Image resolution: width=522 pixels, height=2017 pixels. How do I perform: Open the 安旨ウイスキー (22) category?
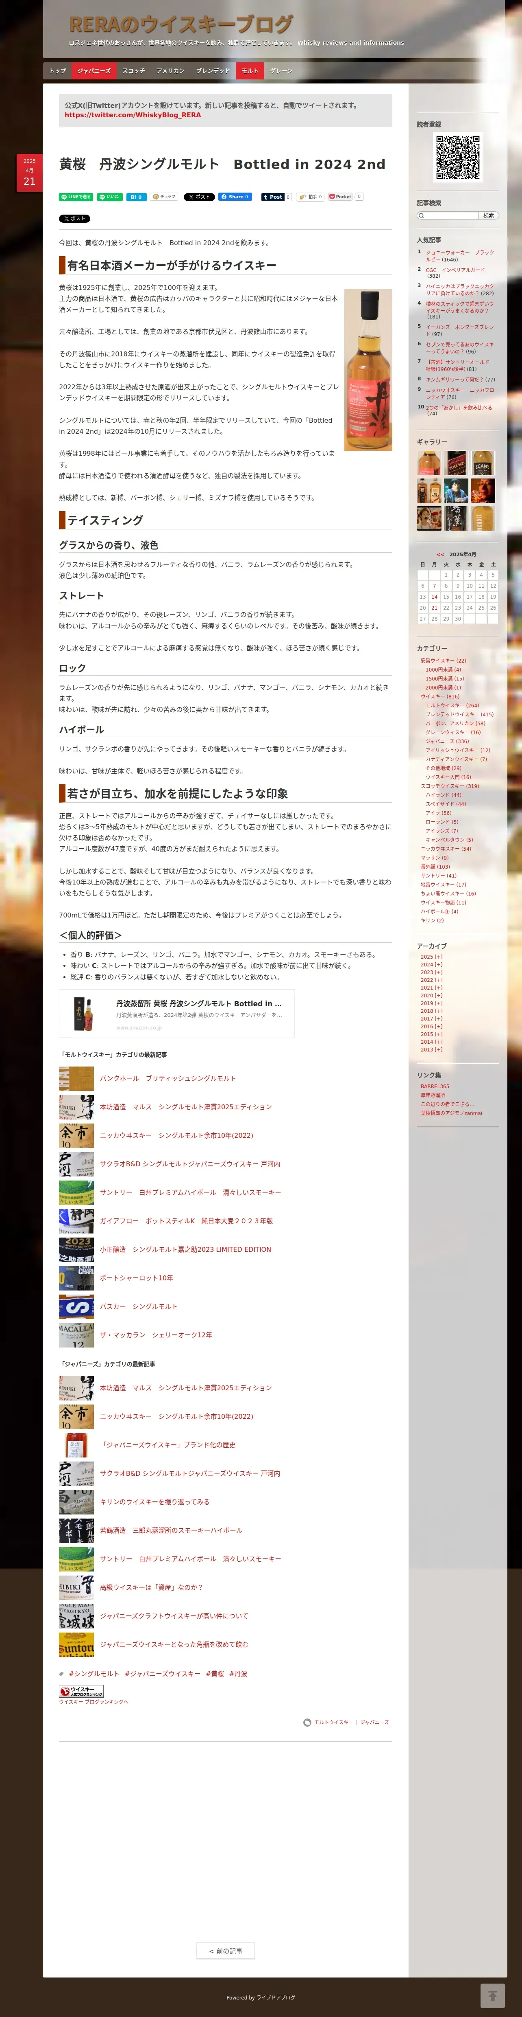pyautogui.click(x=443, y=661)
